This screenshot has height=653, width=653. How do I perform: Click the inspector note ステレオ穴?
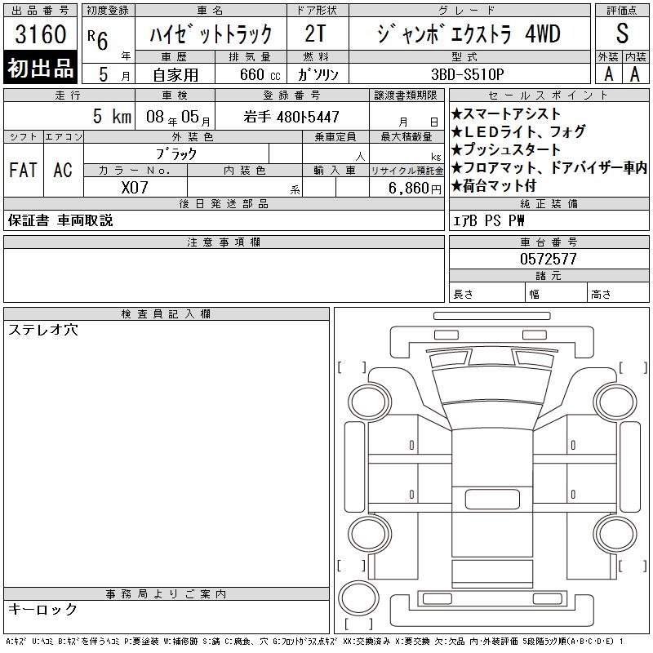click(x=43, y=330)
